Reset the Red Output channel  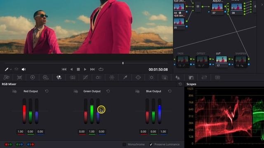[x=47, y=91]
